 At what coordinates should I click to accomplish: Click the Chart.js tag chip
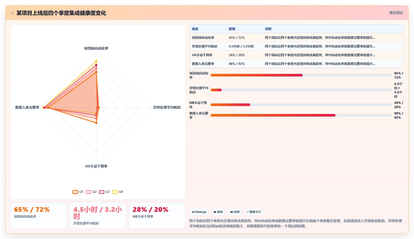tap(199, 212)
